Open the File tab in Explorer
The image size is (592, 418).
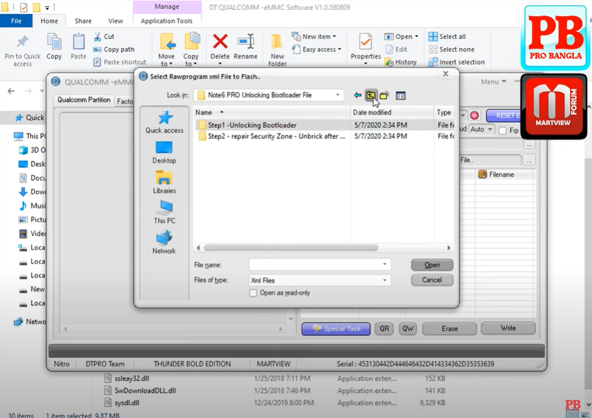click(x=16, y=21)
